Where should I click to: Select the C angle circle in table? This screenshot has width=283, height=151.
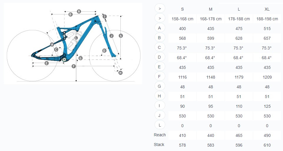(x=160, y=48)
